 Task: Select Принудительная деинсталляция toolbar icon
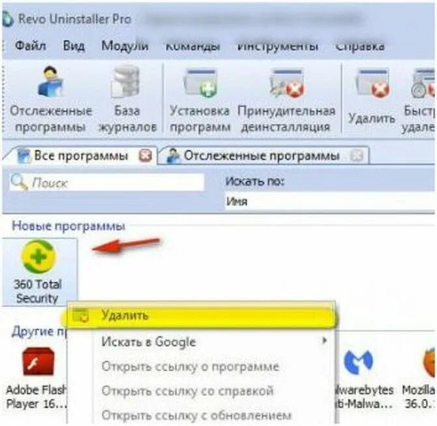click(286, 100)
